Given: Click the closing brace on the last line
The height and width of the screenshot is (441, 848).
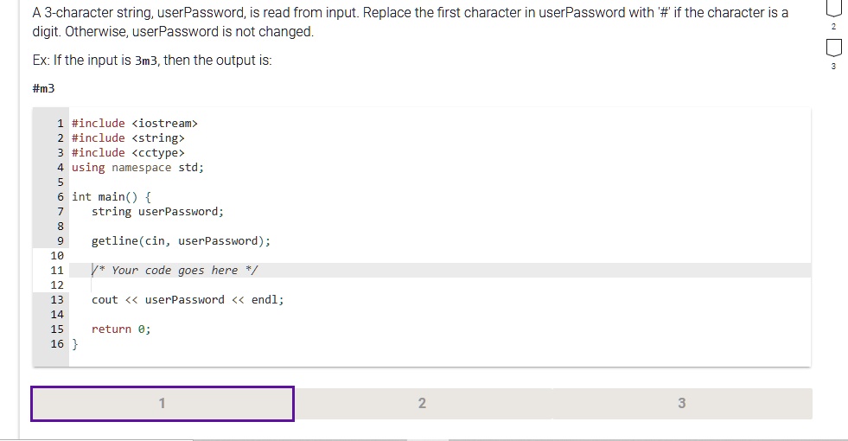Looking at the screenshot, I should (x=75, y=344).
